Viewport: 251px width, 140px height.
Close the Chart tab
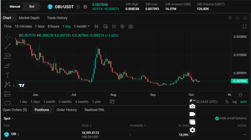coord(13,18)
